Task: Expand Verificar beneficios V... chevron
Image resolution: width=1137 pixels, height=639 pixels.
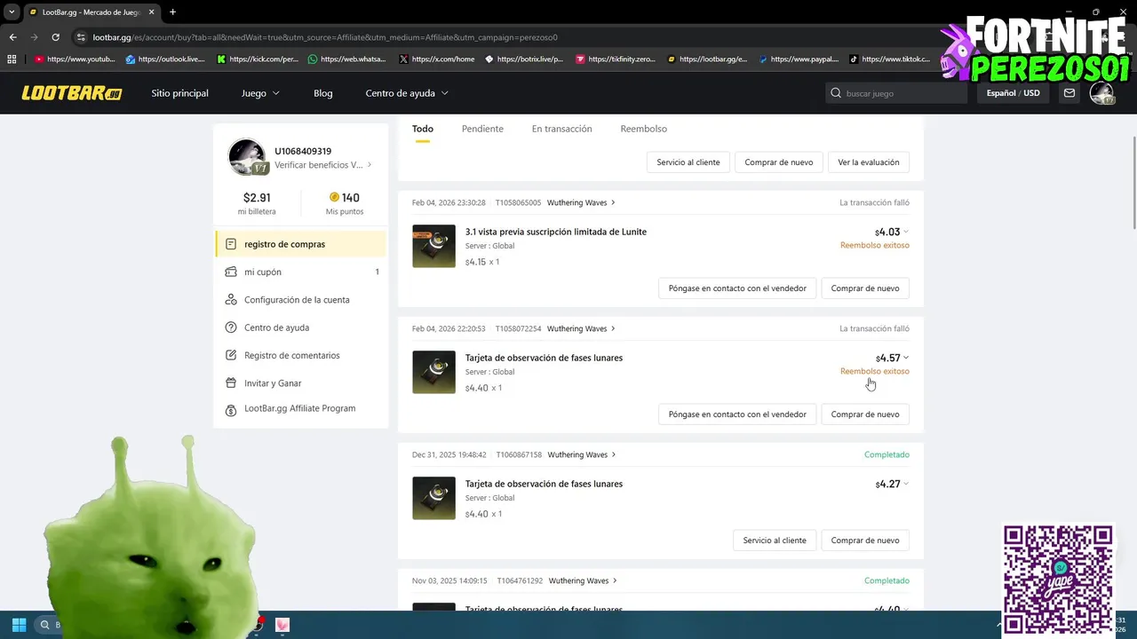Action: click(370, 165)
